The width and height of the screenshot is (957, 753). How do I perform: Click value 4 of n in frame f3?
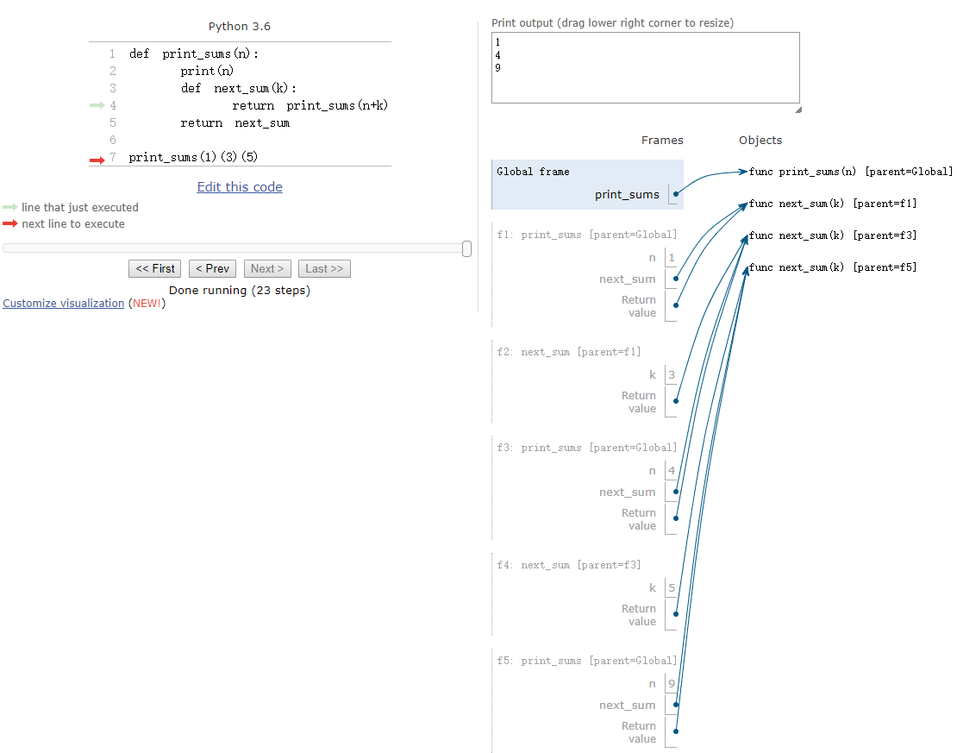tap(672, 471)
